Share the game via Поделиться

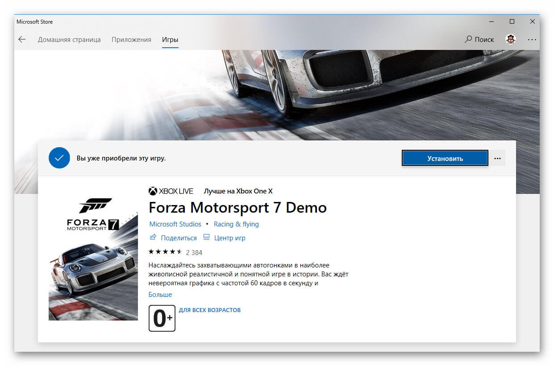click(179, 238)
